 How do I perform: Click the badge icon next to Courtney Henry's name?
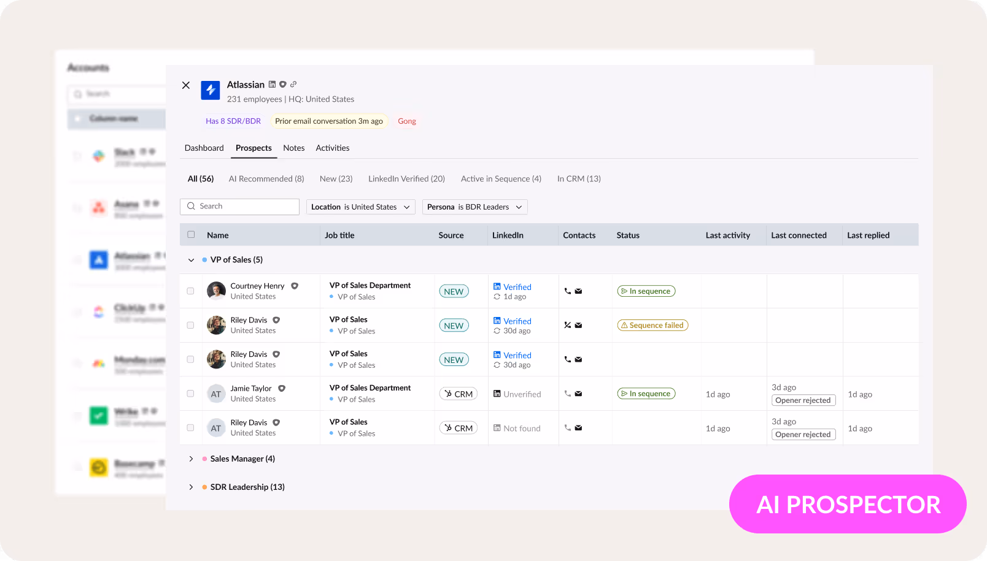(x=295, y=286)
